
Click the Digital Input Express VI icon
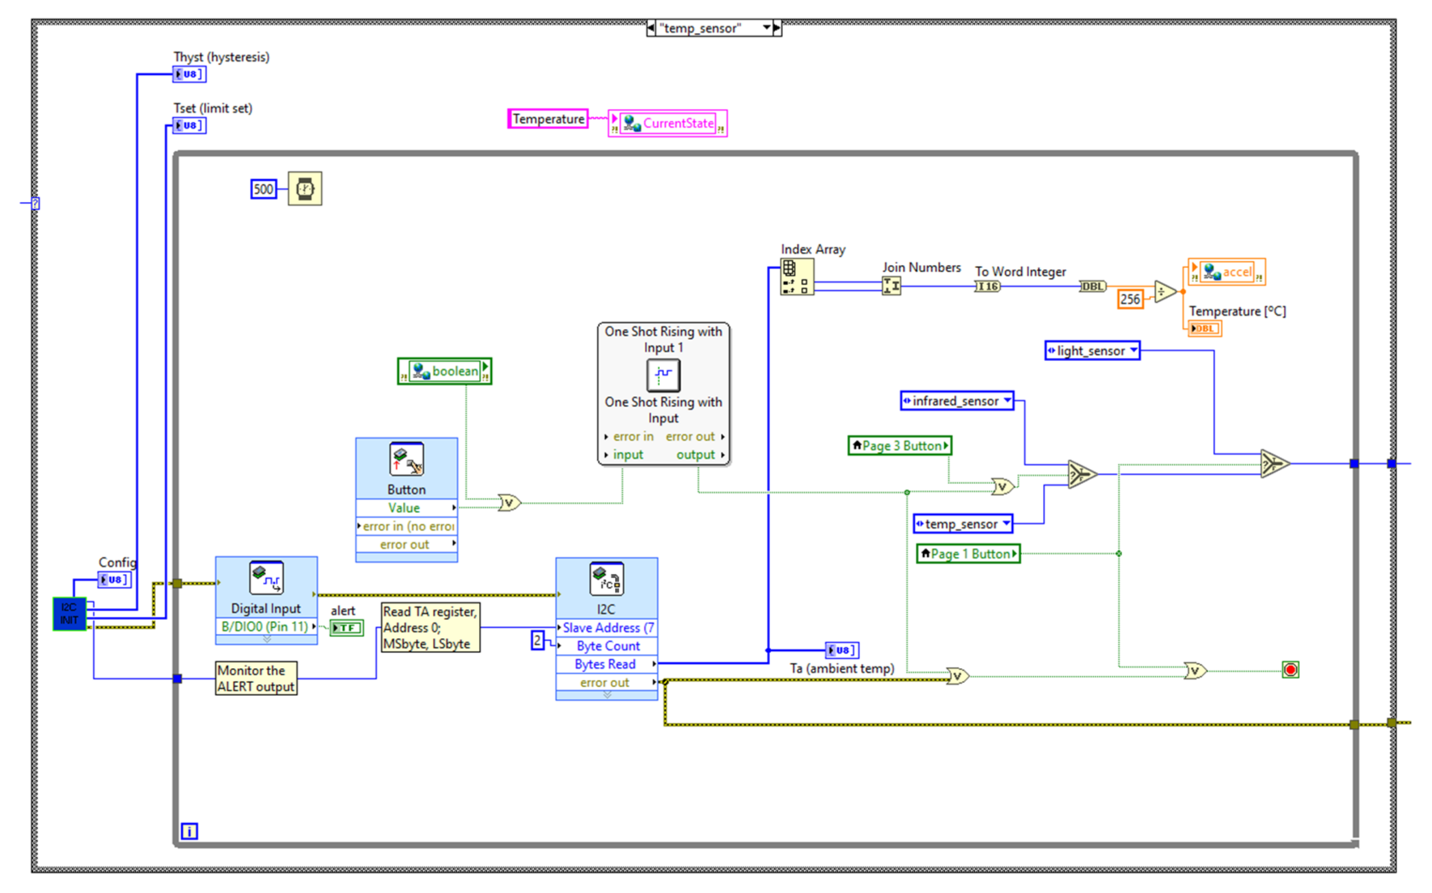[x=267, y=578]
